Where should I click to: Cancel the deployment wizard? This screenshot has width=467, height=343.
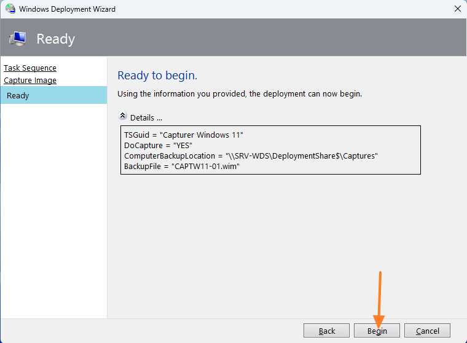coord(427,331)
